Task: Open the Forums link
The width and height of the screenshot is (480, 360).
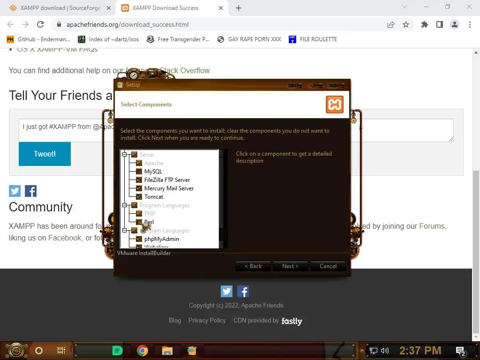Action: pos(432,226)
